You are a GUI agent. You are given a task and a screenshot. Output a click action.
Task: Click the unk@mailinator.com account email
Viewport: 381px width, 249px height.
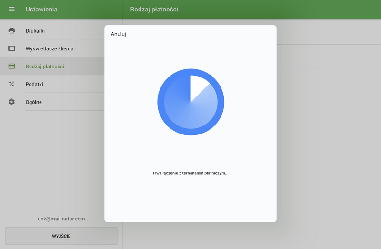pos(61,219)
